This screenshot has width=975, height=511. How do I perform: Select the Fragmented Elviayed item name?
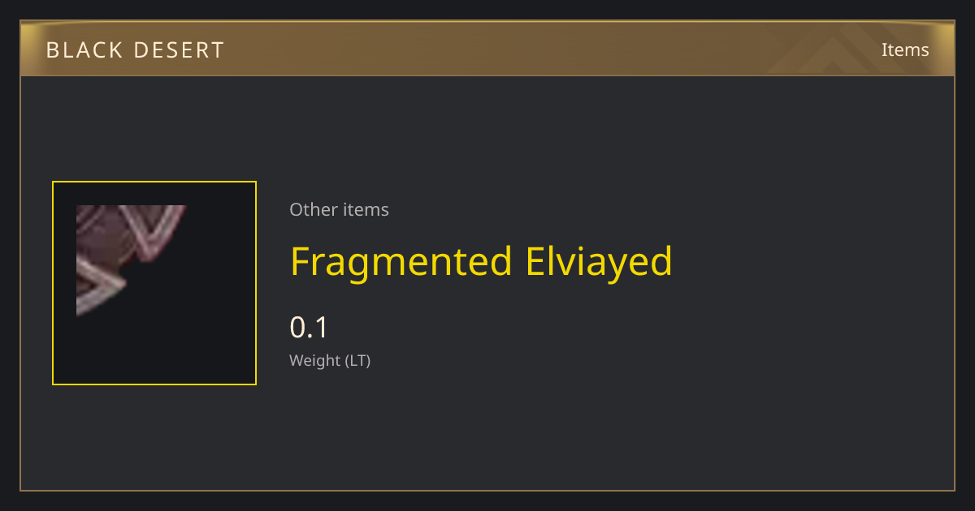click(481, 262)
